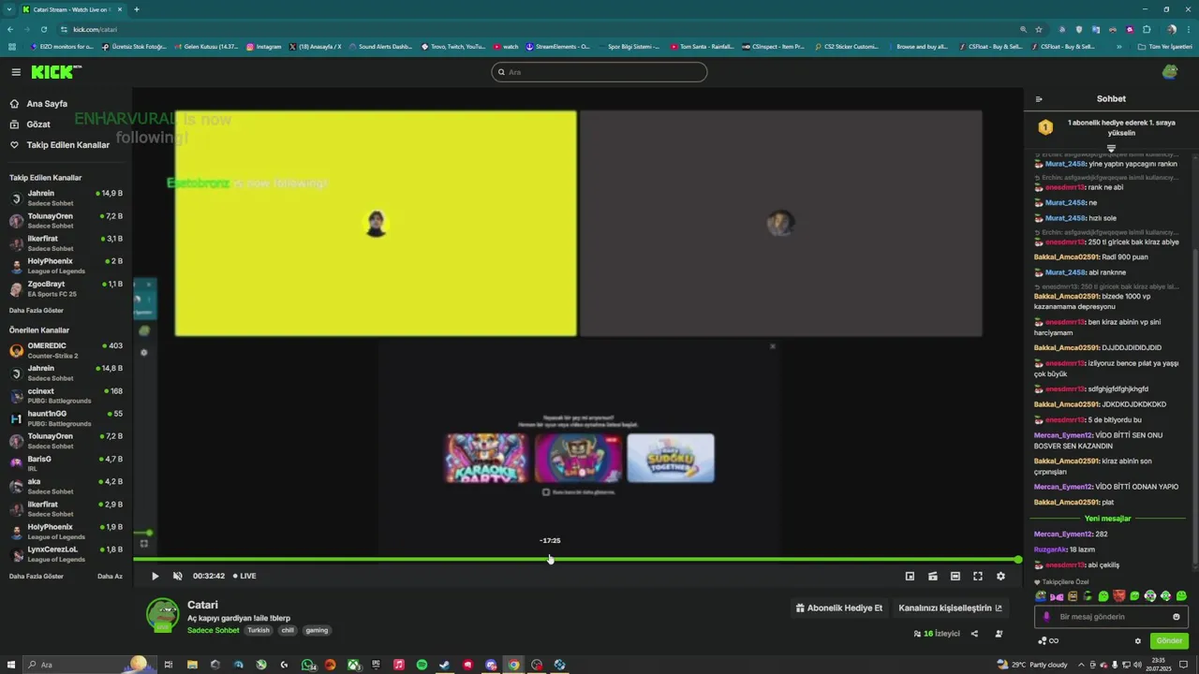Open the player settings gear
Viewport: 1199px width, 674px height.
[1000, 576]
